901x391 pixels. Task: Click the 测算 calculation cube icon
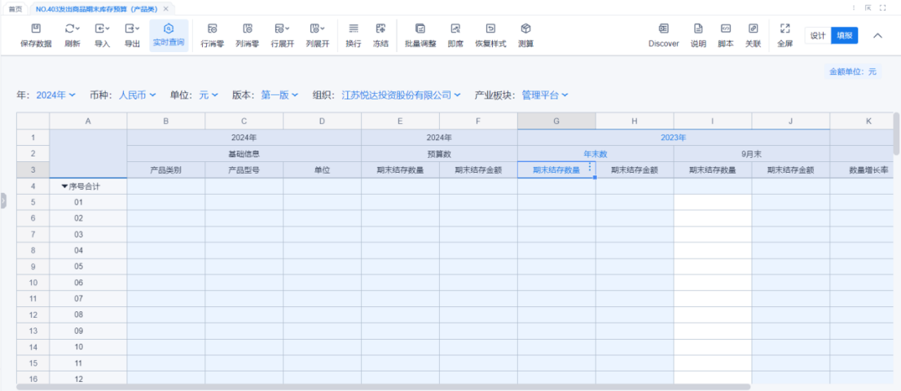(x=525, y=29)
